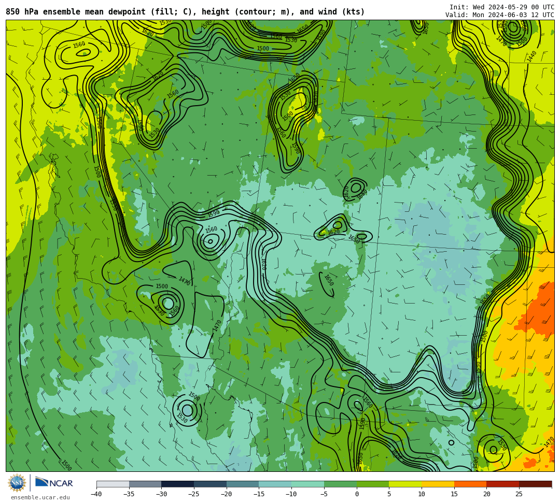Click the 20 to 25 red colorbar segment
Image resolution: width=560 pixels, height=504 pixels.
[x=503, y=484]
